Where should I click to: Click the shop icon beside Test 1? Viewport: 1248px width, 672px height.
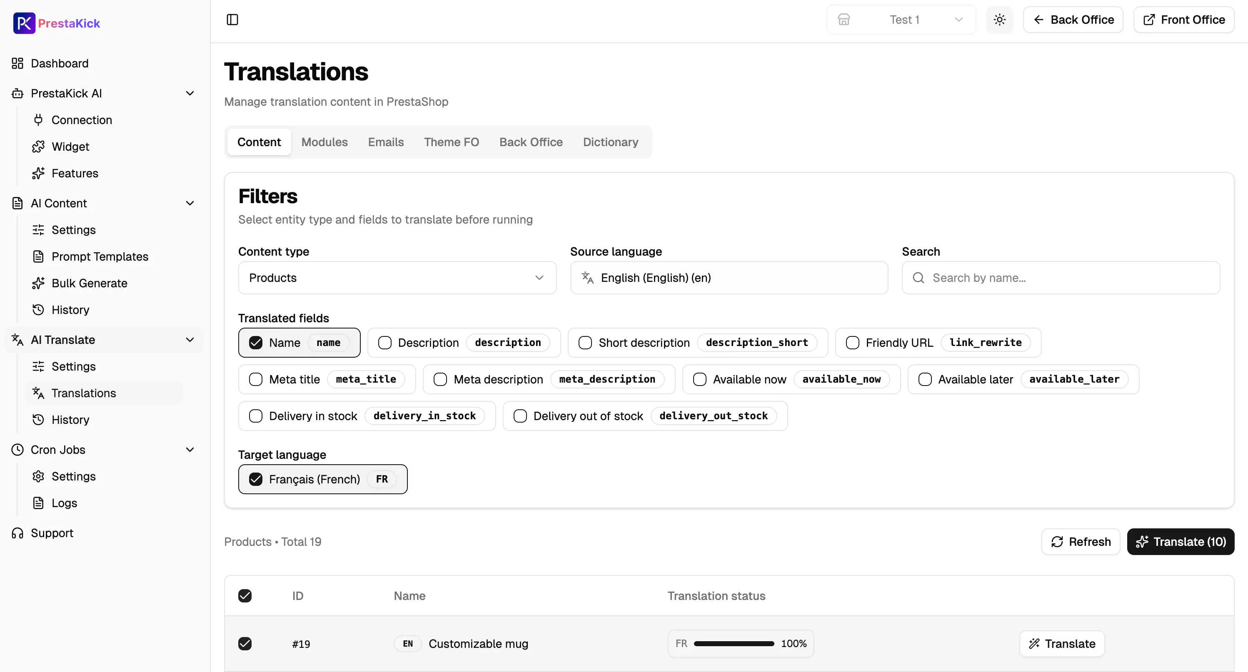point(844,20)
